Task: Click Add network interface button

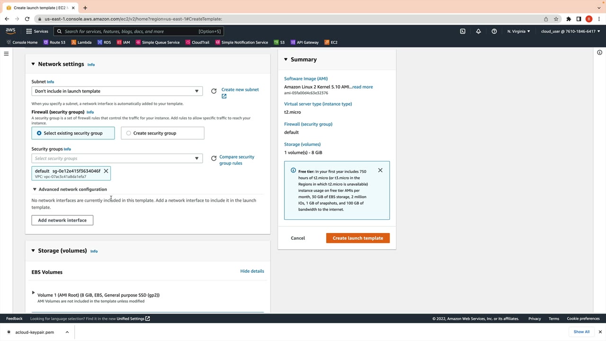Action: (x=62, y=220)
